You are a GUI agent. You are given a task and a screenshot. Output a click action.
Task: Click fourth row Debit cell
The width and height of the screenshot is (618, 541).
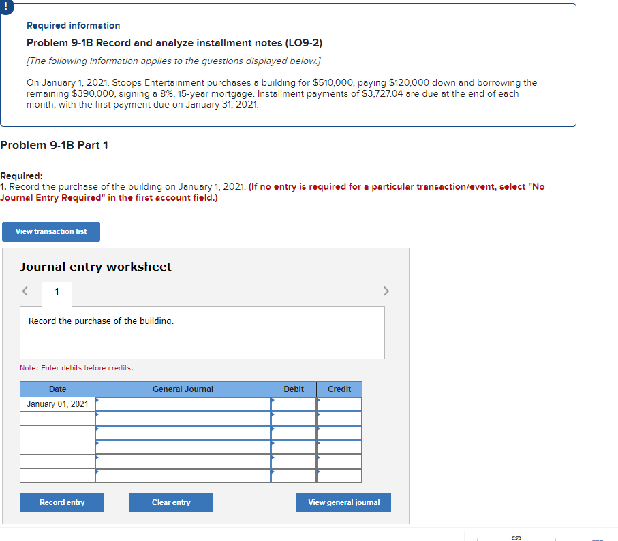[294, 447]
